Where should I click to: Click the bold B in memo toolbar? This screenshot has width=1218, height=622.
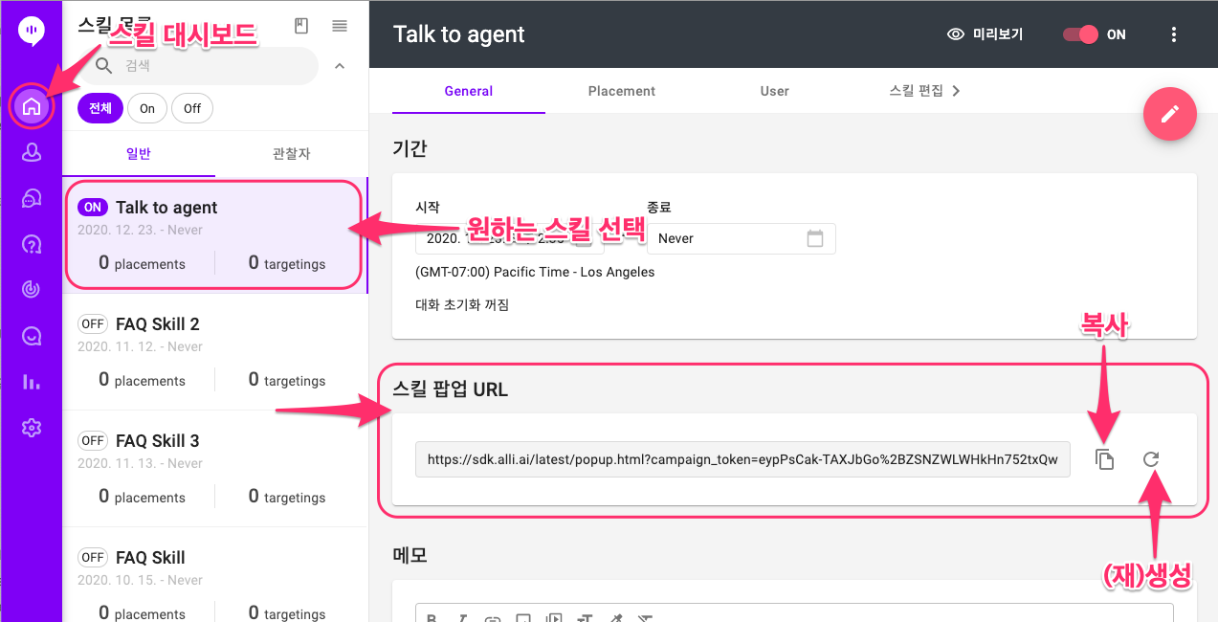click(x=432, y=618)
